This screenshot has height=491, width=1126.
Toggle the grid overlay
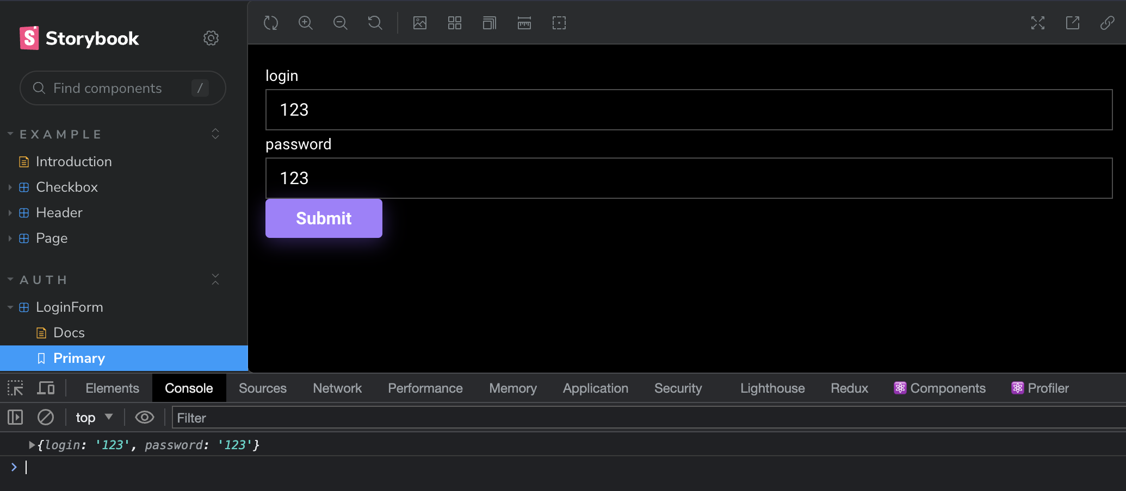point(455,23)
